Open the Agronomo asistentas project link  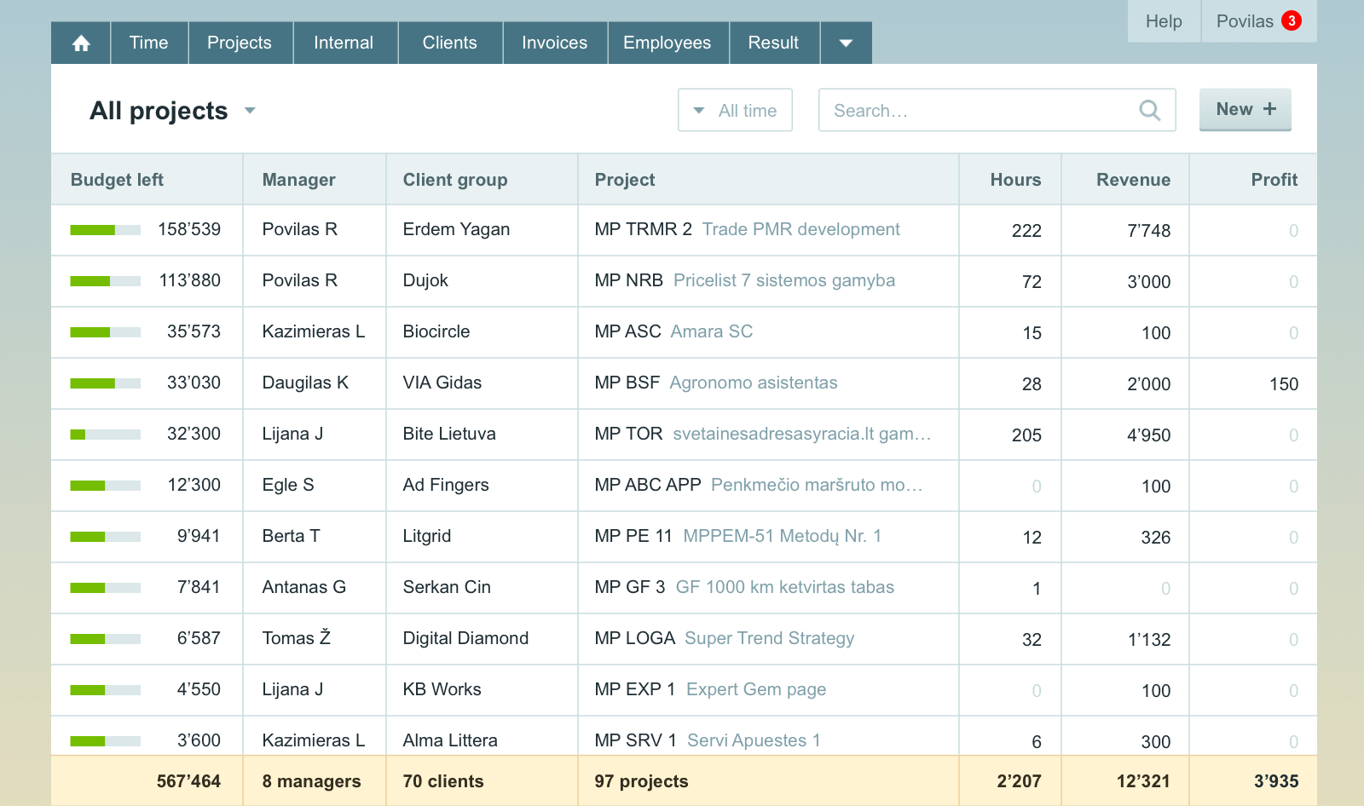(753, 383)
